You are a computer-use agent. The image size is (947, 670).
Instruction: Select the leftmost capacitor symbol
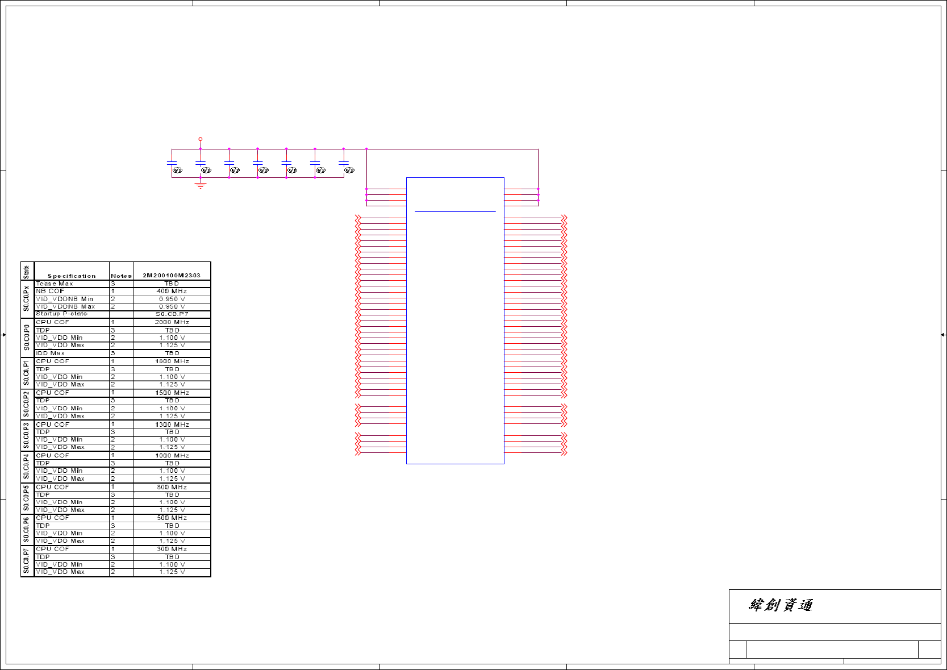(x=172, y=163)
